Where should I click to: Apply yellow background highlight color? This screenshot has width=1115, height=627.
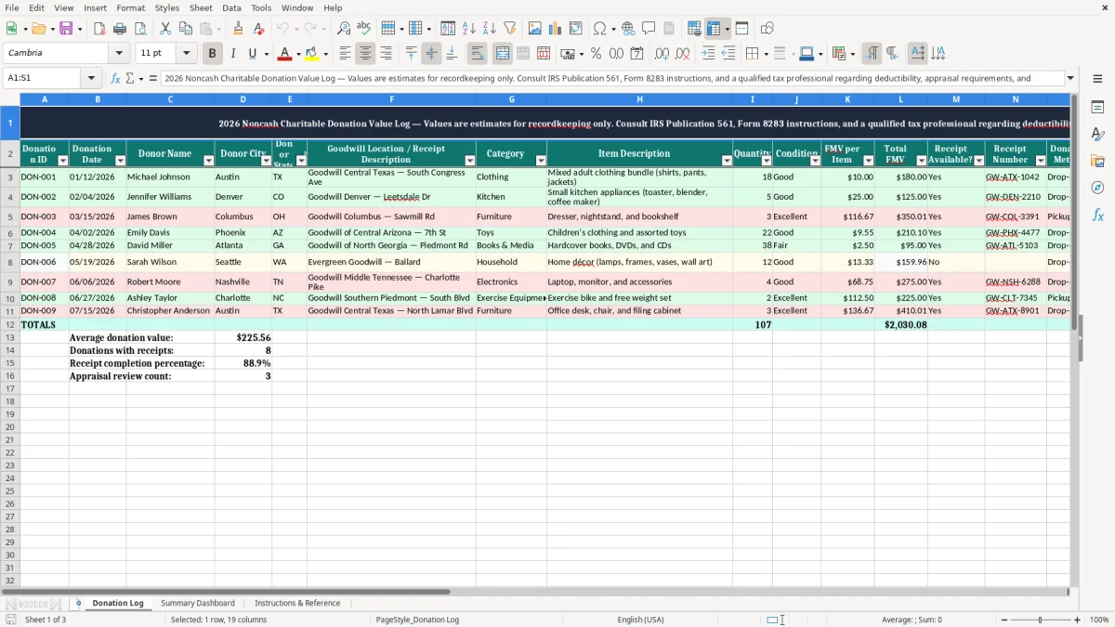(x=312, y=54)
